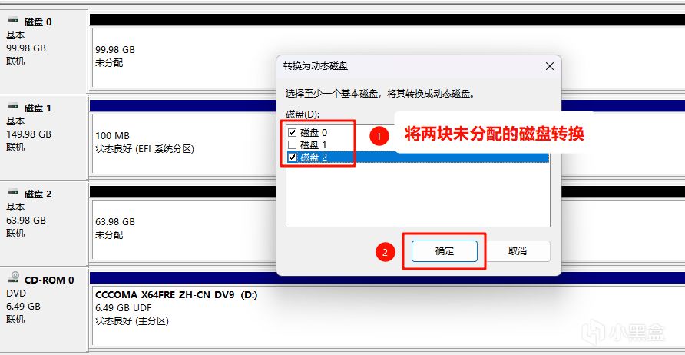Click the CD-ROM 0 DVD header

tap(44, 308)
